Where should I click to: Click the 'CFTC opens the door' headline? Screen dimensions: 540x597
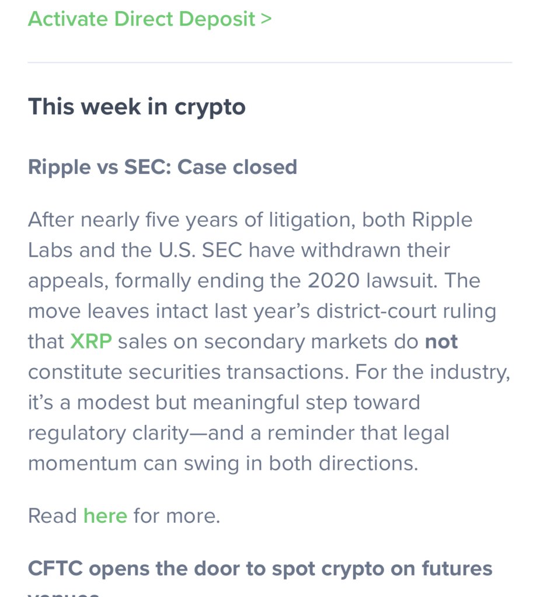pyautogui.click(x=260, y=569)
